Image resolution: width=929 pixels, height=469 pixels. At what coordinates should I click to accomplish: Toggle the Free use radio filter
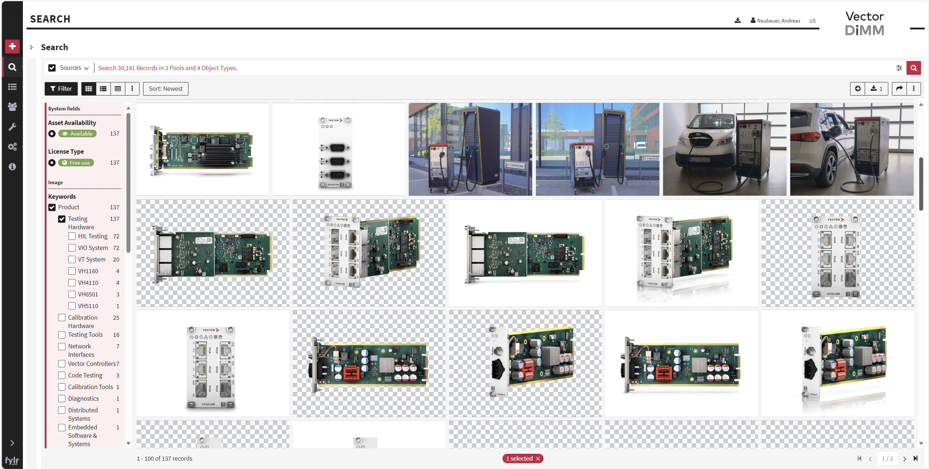[52, 163]
